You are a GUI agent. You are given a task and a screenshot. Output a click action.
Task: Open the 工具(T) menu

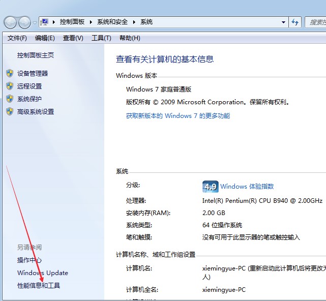coord(101,38)
